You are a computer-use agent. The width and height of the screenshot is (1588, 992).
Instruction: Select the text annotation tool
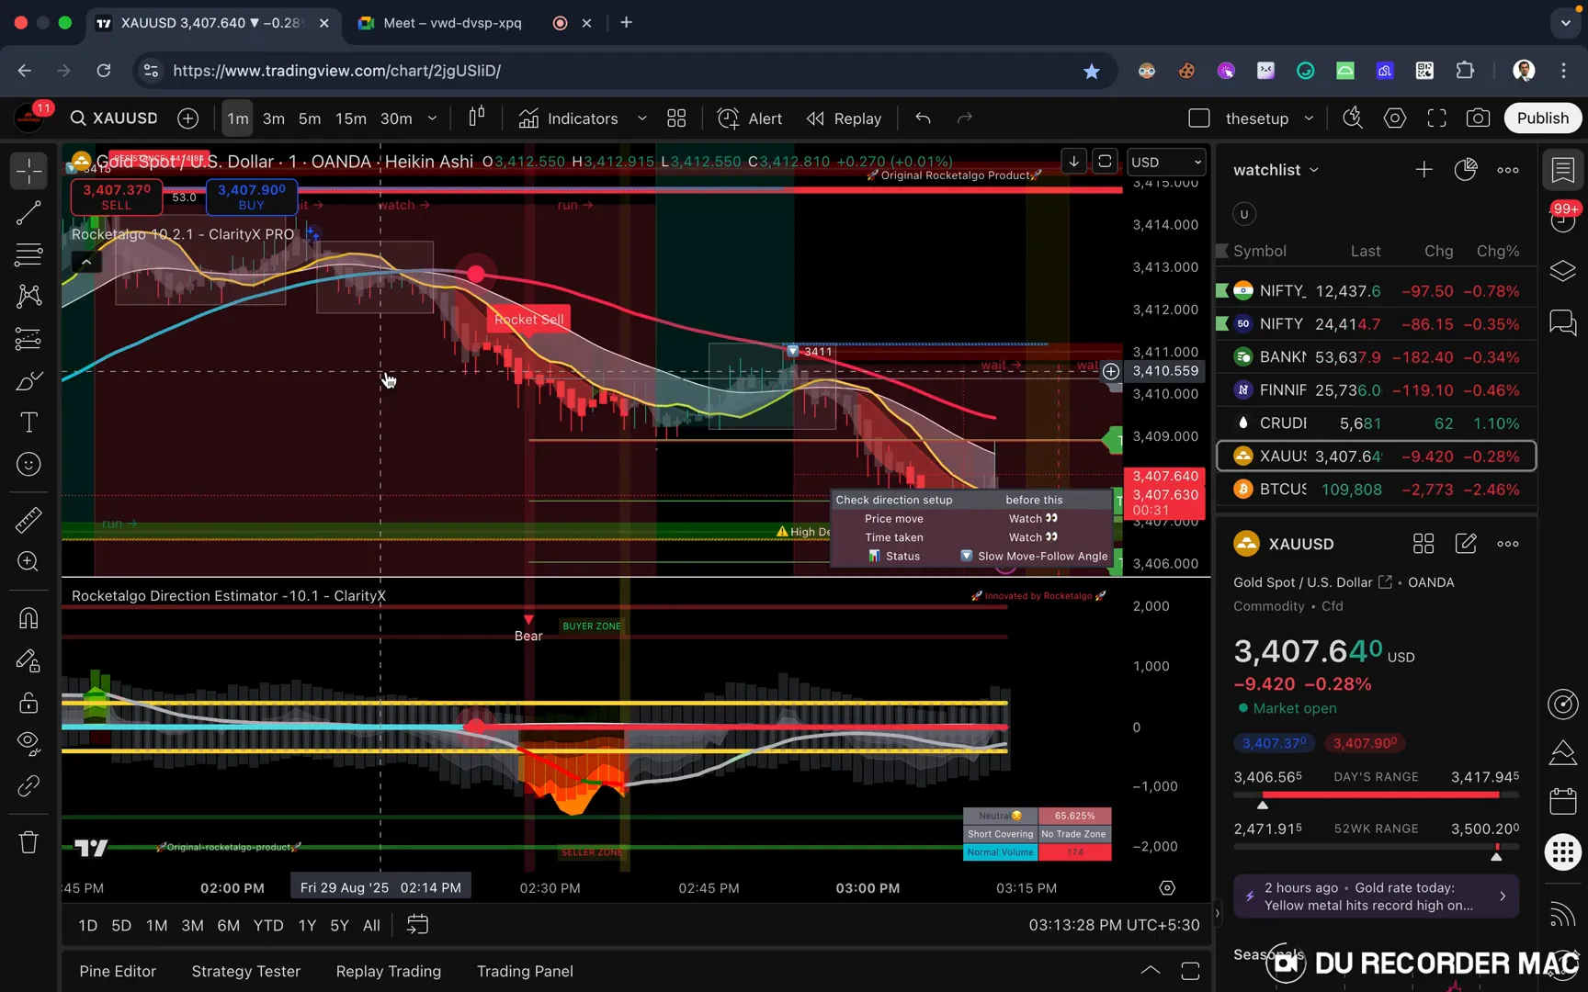pyautogui.click(x=28, y=423)
